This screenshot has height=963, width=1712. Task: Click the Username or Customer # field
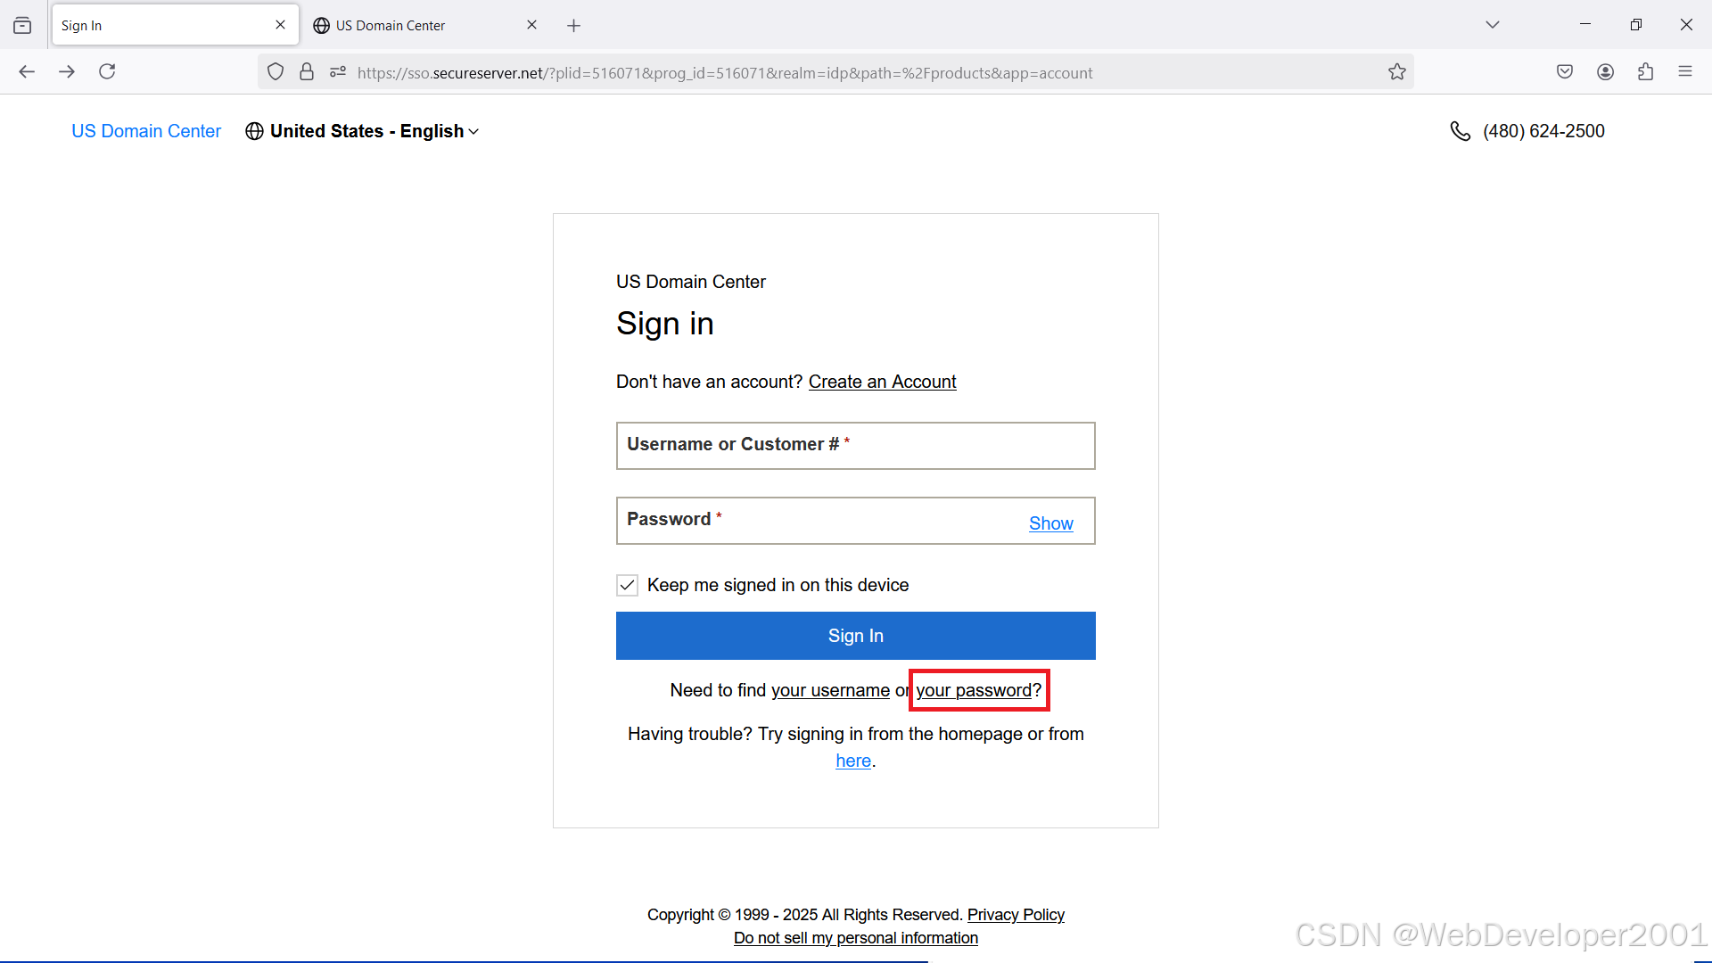click(x=855, y=446)
